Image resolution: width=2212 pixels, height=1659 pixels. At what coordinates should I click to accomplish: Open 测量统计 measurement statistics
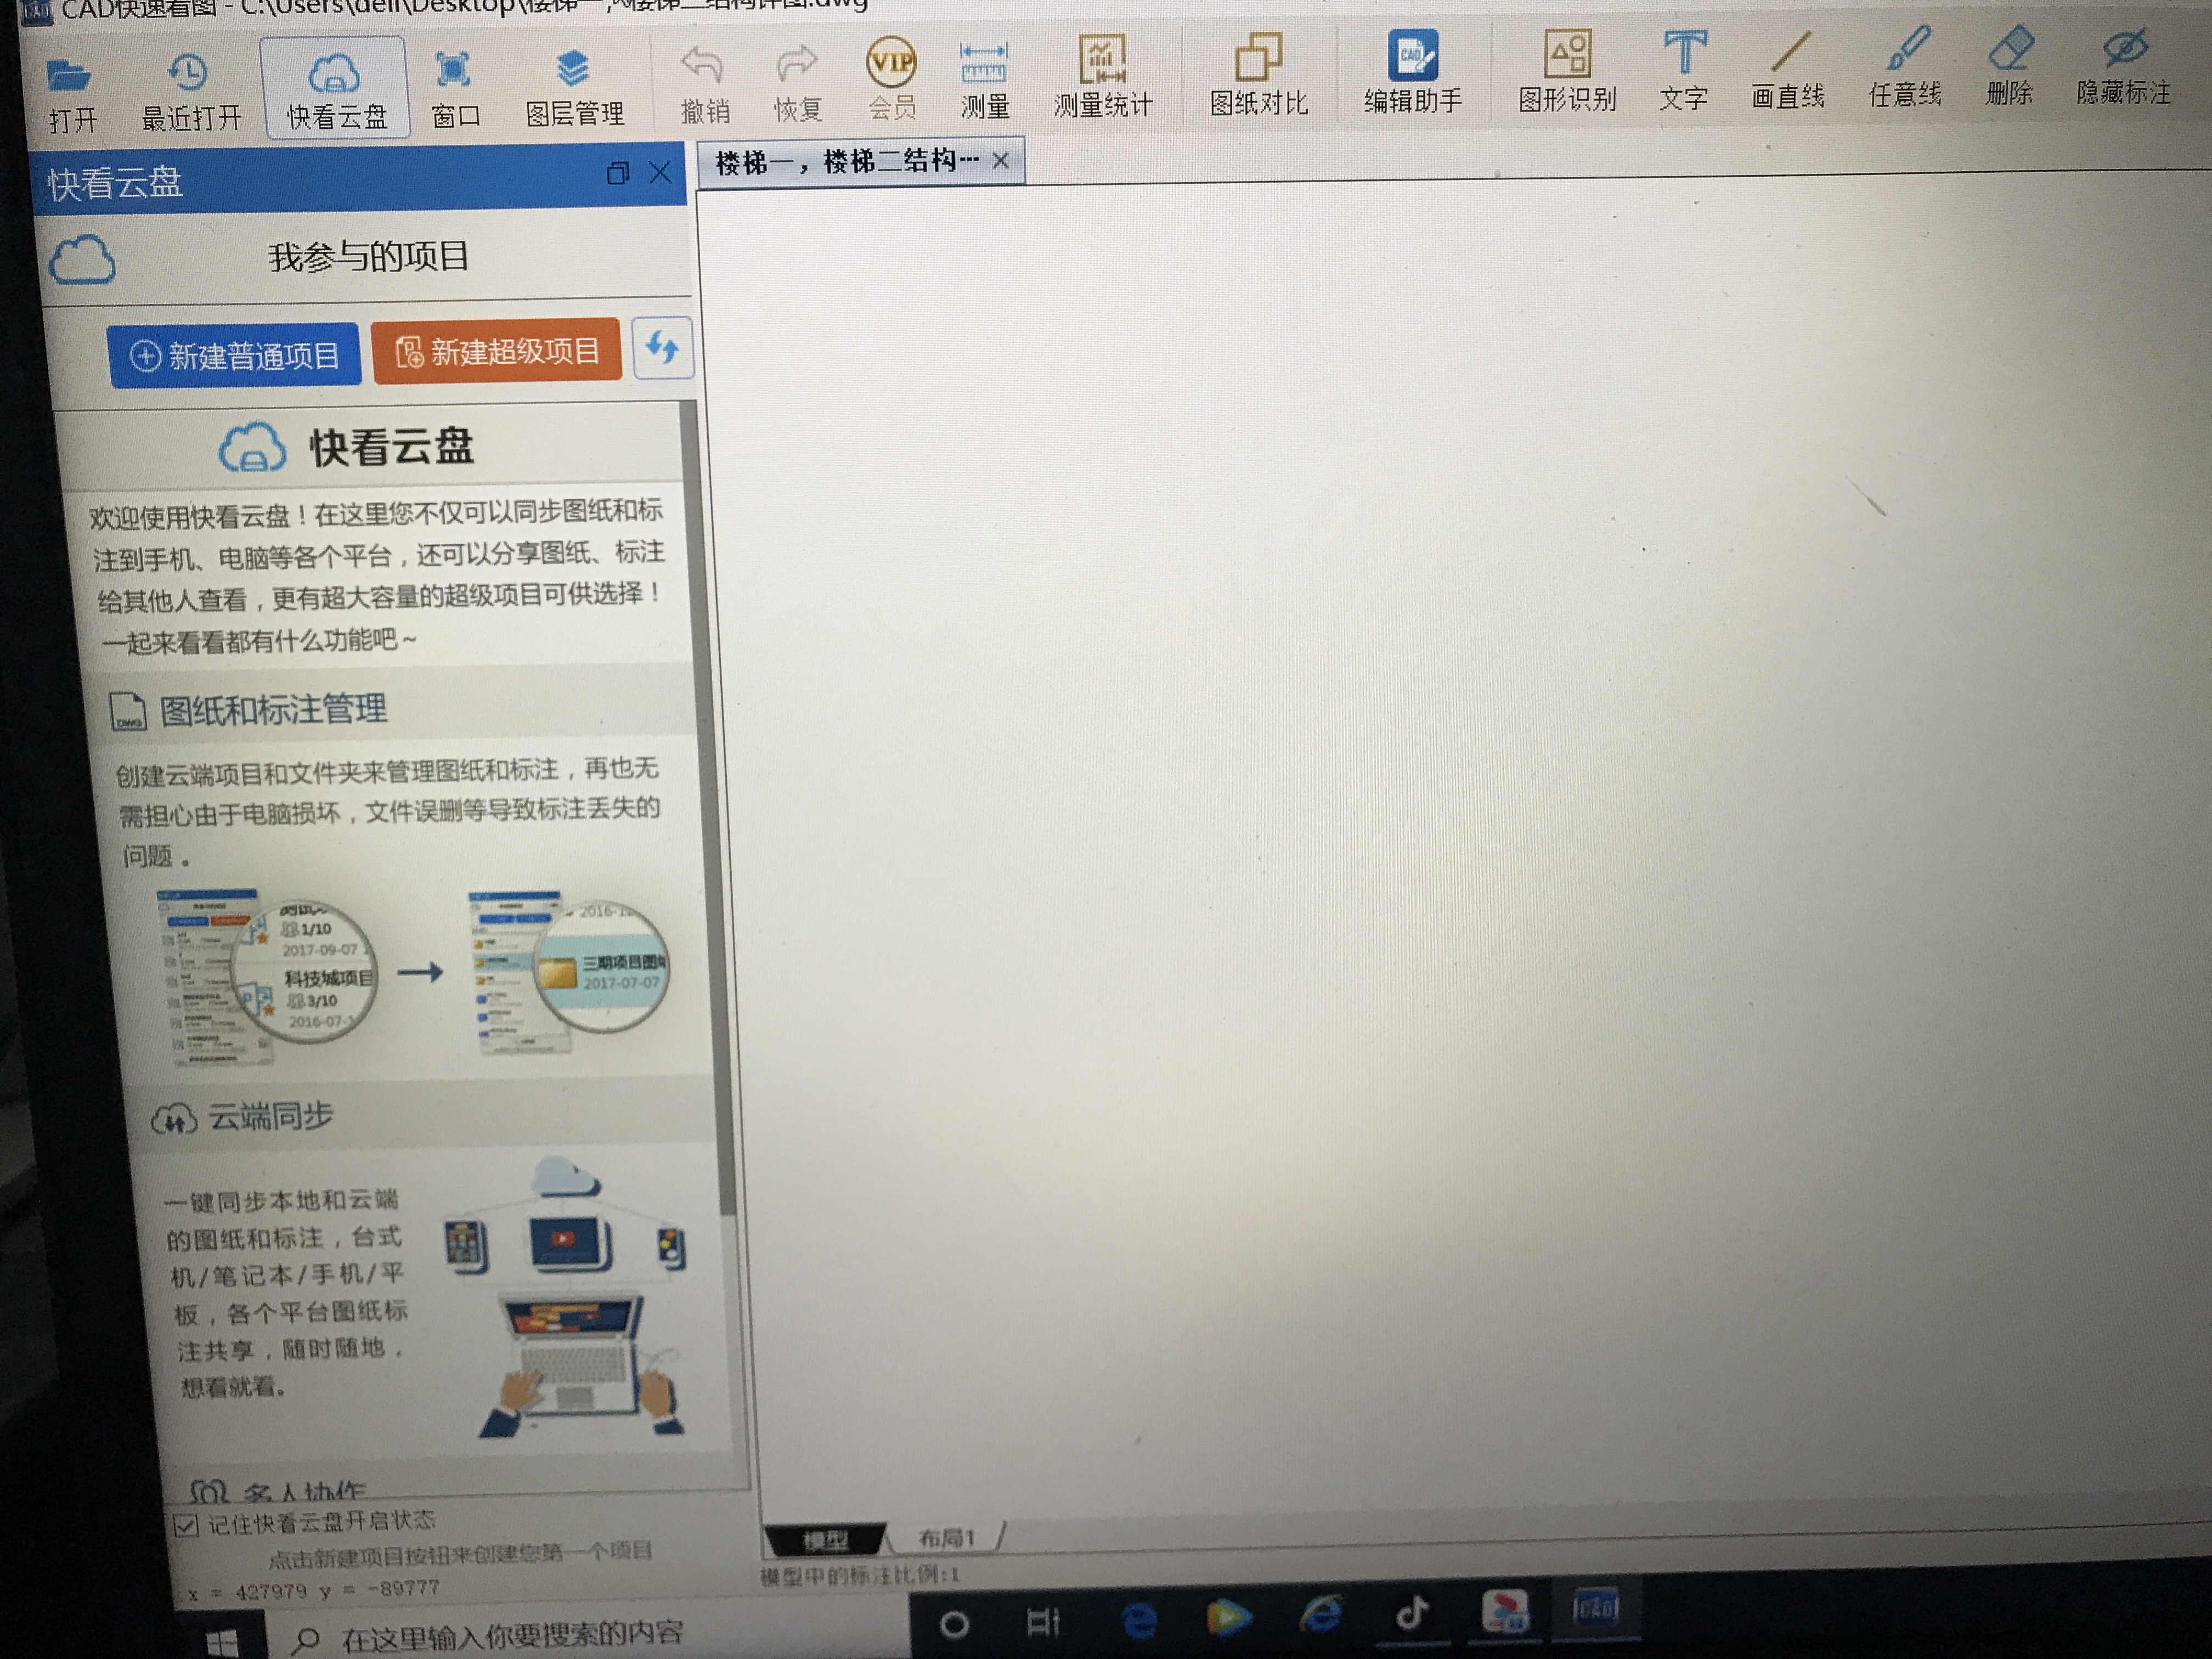pyautogui.click(x=1102, y=77)
